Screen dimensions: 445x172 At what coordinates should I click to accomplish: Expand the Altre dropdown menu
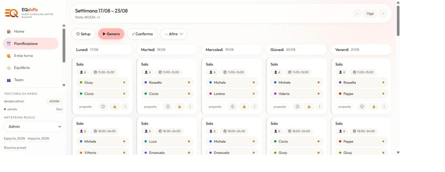pos(174,34)
